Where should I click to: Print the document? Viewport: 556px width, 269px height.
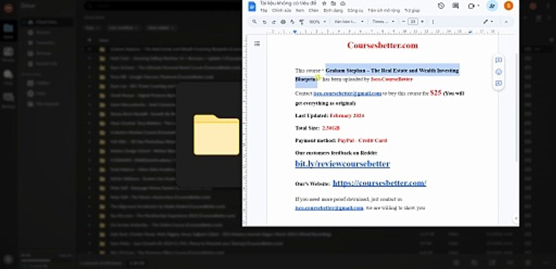click(283, 22)
